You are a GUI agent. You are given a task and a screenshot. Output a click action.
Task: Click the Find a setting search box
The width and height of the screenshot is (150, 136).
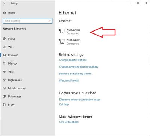[x=27, y=21]
